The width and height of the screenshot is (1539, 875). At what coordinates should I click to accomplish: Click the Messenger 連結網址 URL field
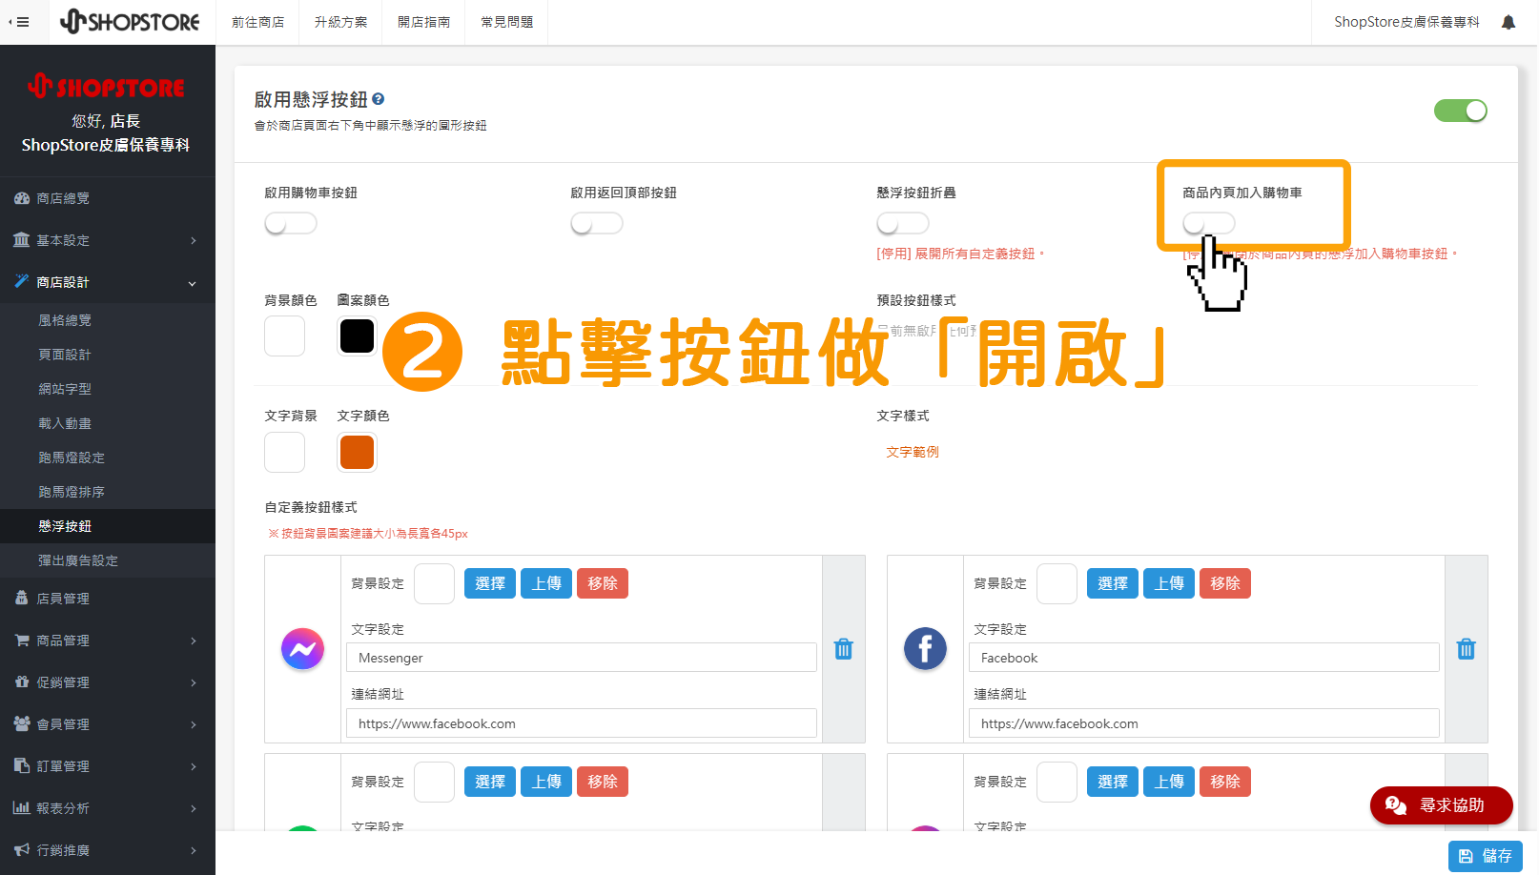(582, 723)
